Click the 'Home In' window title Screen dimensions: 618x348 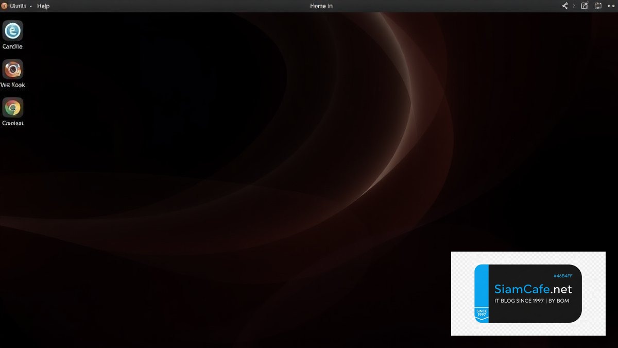[321, 6]
